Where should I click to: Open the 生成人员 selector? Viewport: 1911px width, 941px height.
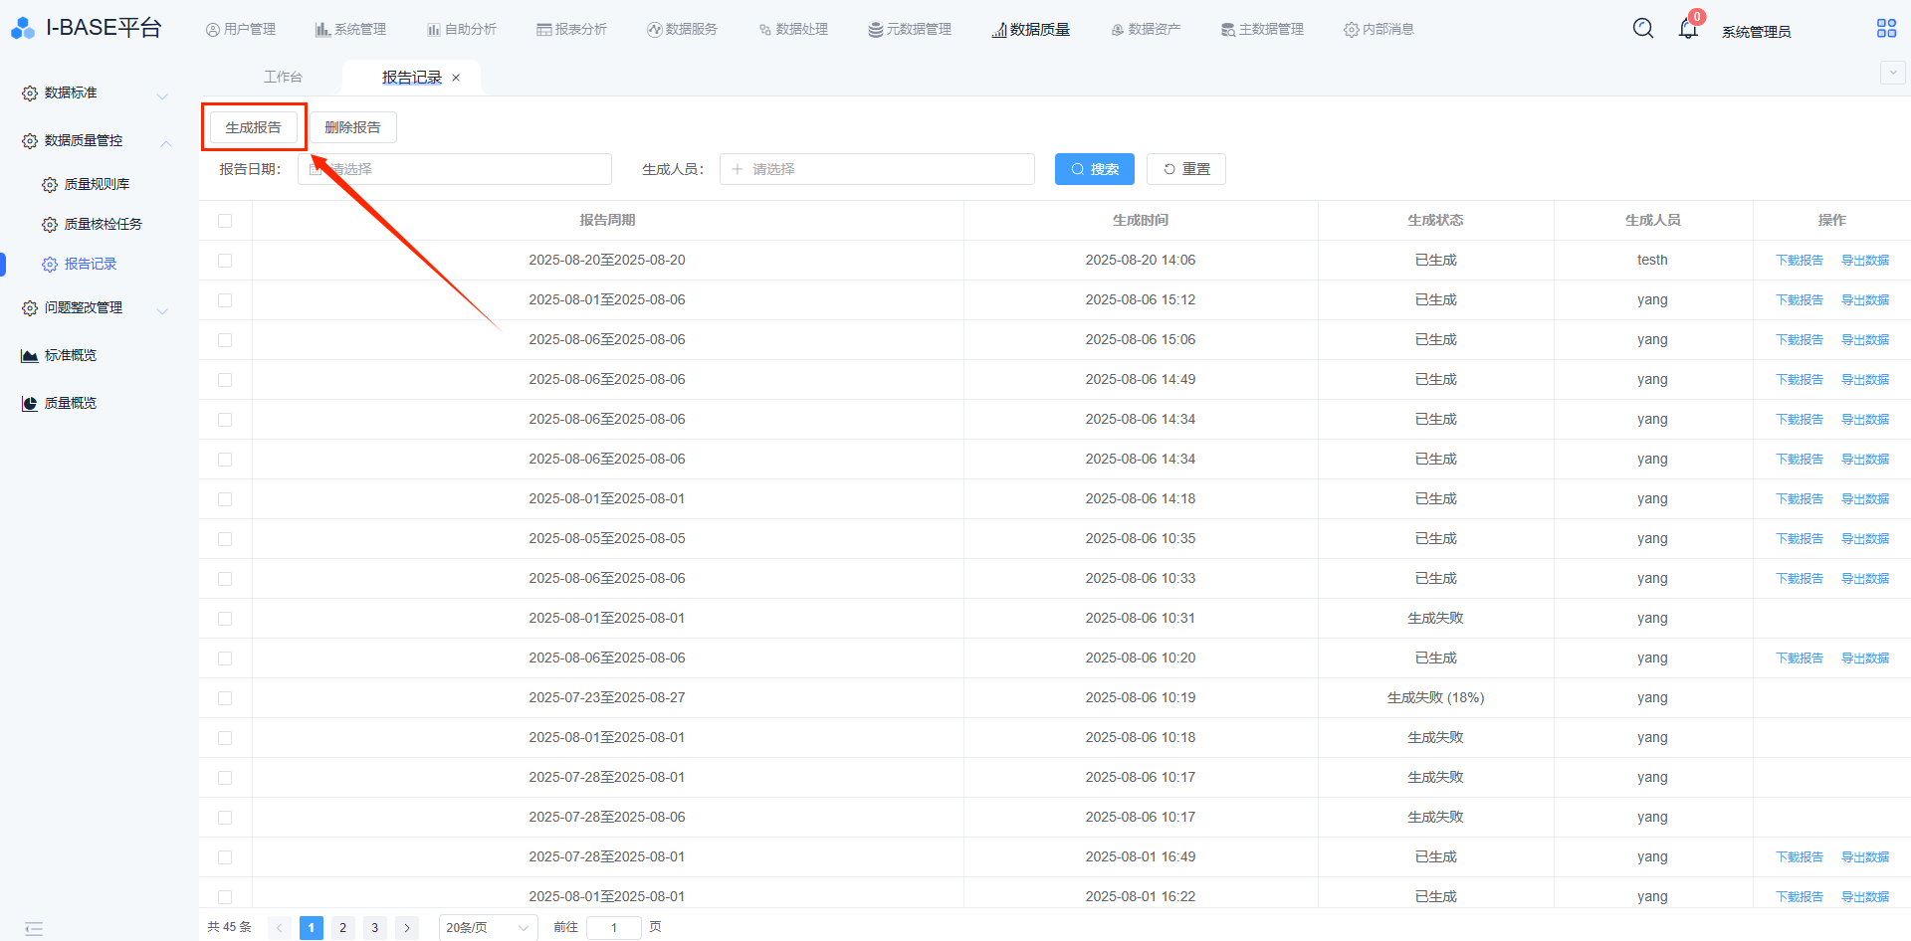point(877,169)
